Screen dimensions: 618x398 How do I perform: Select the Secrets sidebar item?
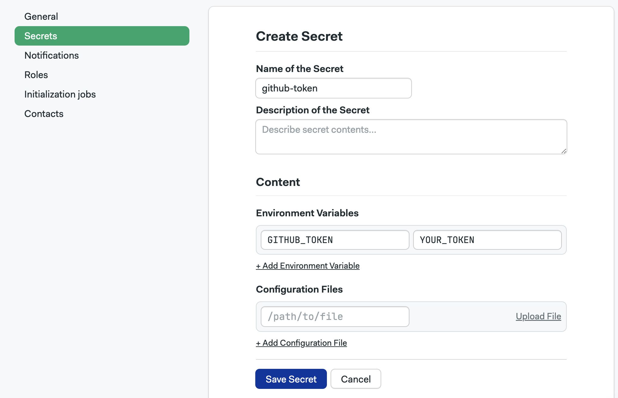[x=102, y=36]
